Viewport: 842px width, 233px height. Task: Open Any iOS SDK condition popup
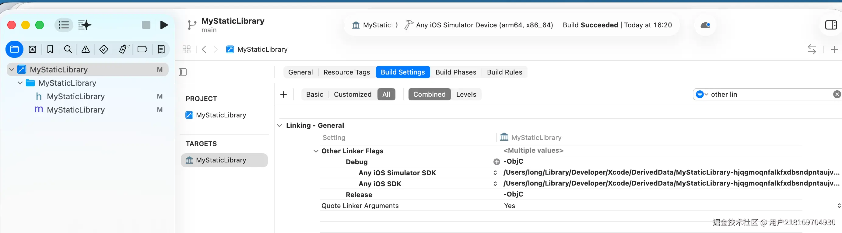click(495, 184)
